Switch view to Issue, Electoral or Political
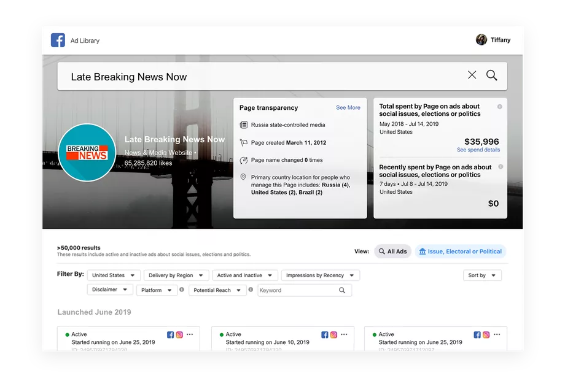565x376 pixels. click(461, 251)
